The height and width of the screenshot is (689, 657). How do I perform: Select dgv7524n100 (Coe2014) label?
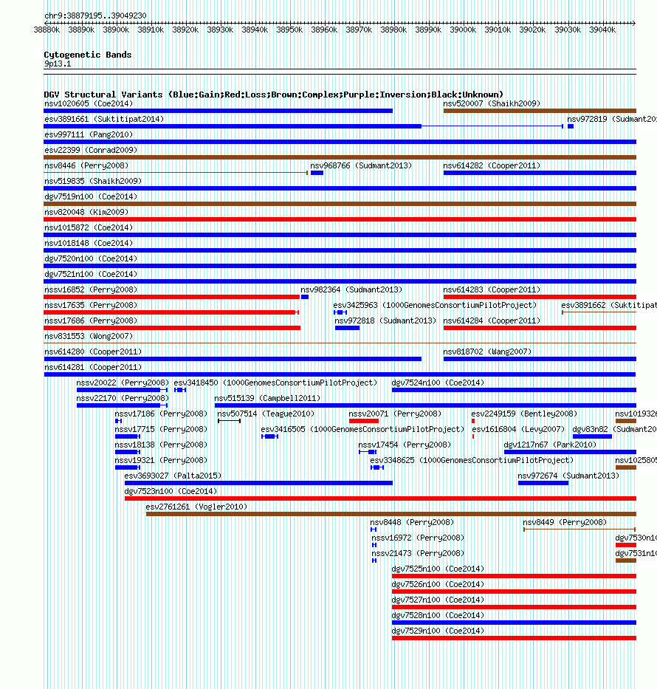[438, 383]
